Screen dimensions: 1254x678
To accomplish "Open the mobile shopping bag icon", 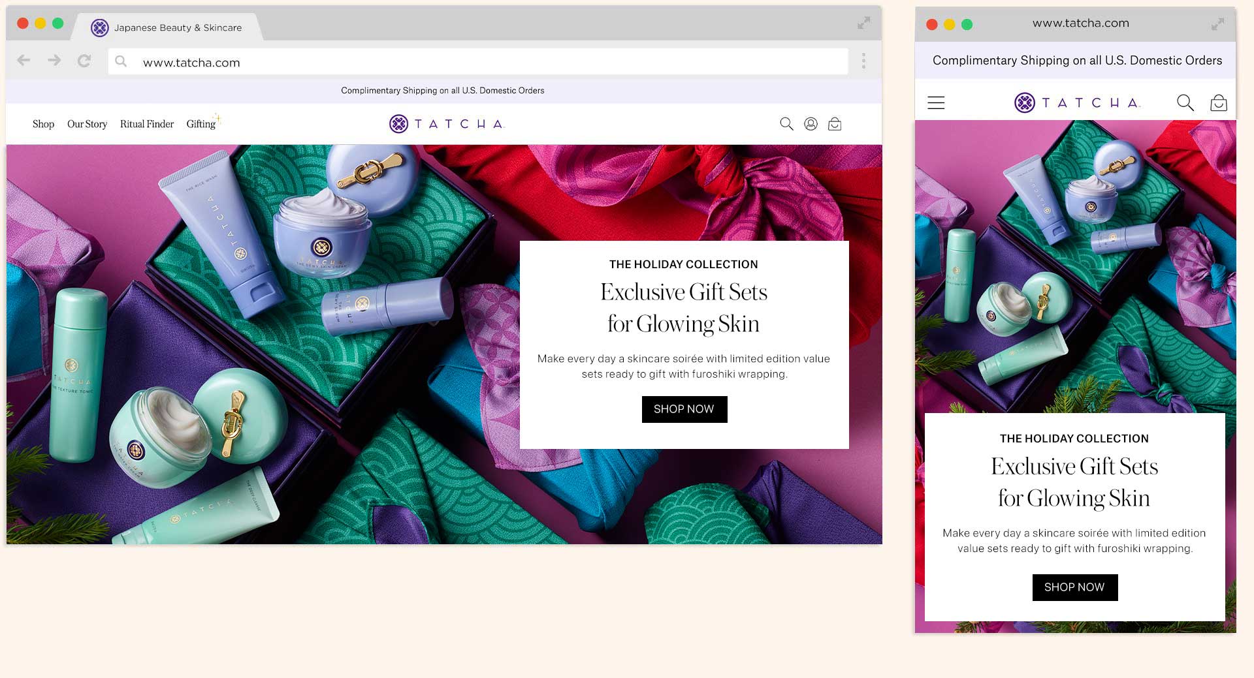I will coord(1218,102).
